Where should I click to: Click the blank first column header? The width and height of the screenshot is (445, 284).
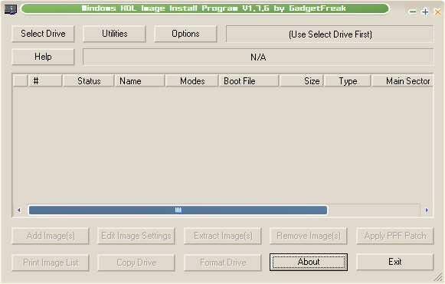point(20,81)
